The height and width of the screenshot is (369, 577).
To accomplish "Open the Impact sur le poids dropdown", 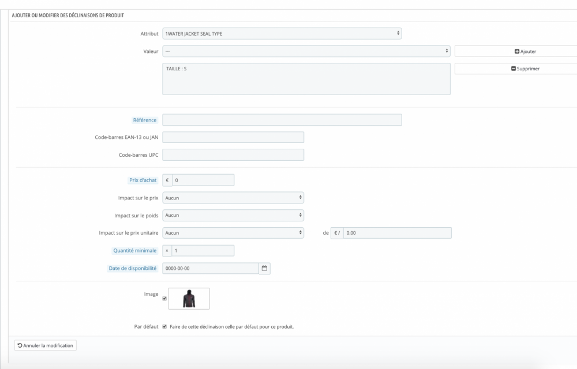I will point(233,216).
